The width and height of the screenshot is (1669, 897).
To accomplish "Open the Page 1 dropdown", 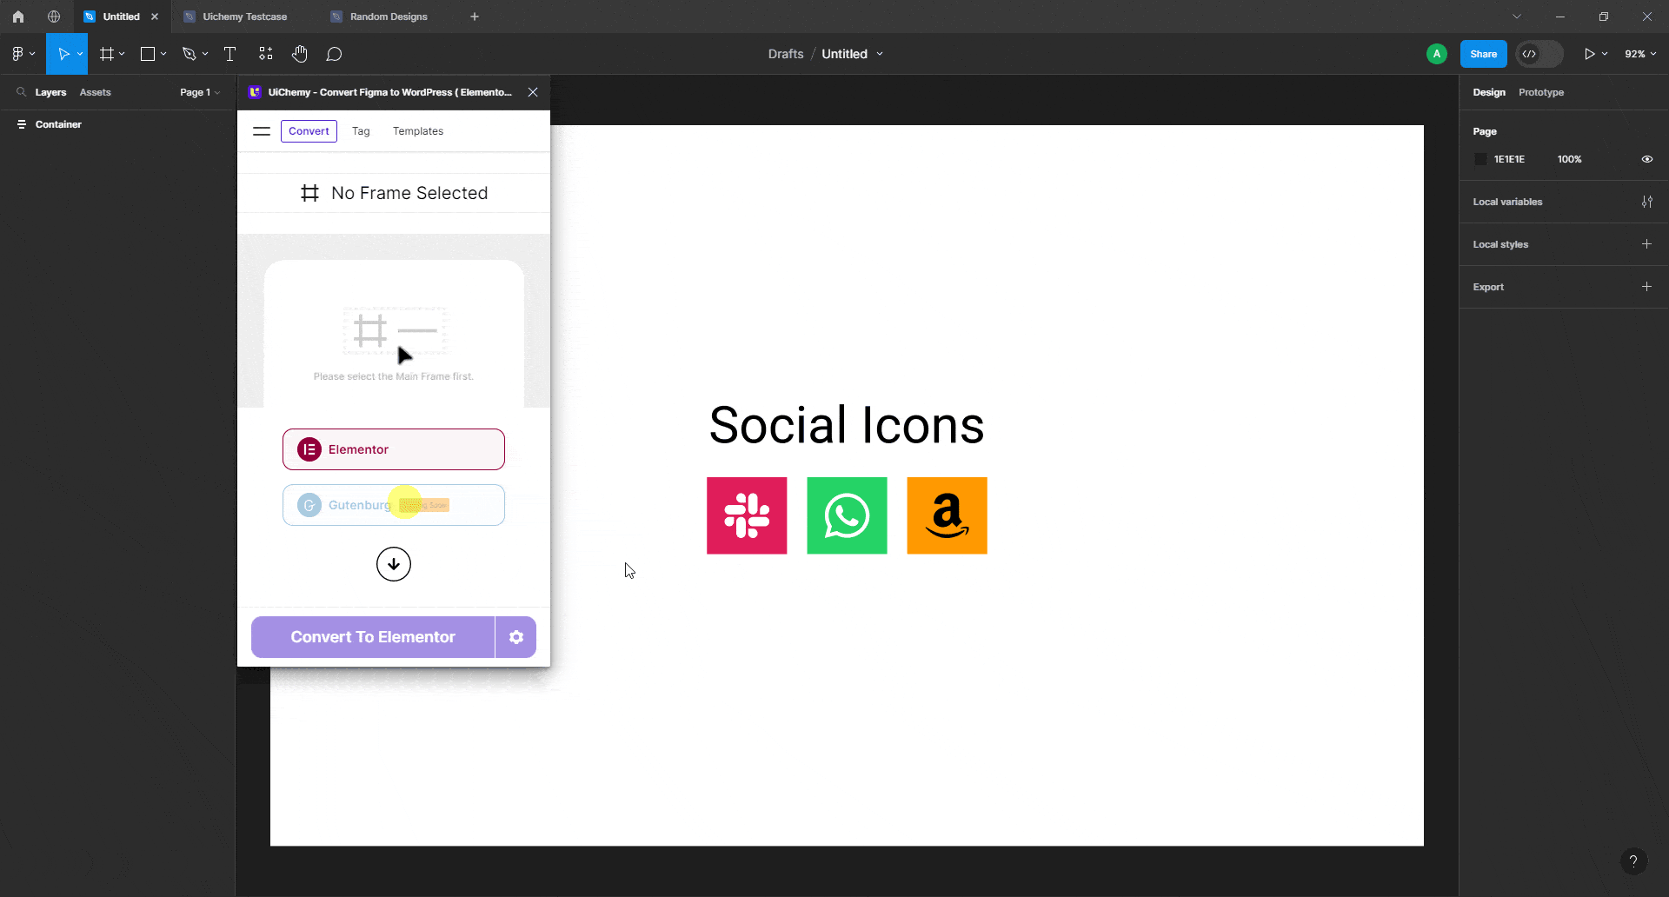I will tap(200, 92).
